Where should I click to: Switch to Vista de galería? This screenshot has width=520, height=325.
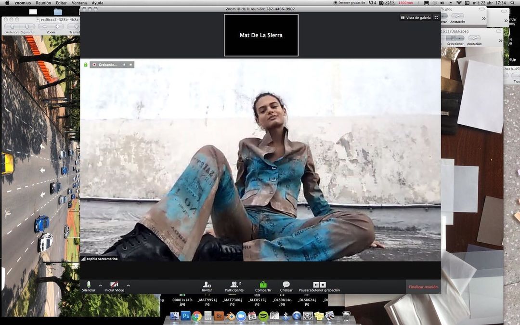pyautogui.click(x=416, y=18)
